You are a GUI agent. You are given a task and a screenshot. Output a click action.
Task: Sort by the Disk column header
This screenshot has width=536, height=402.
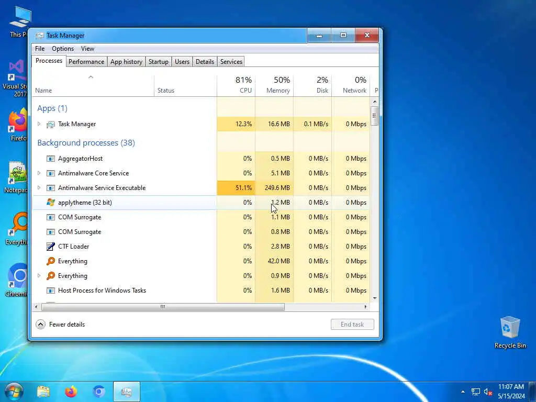coord(312,85)
